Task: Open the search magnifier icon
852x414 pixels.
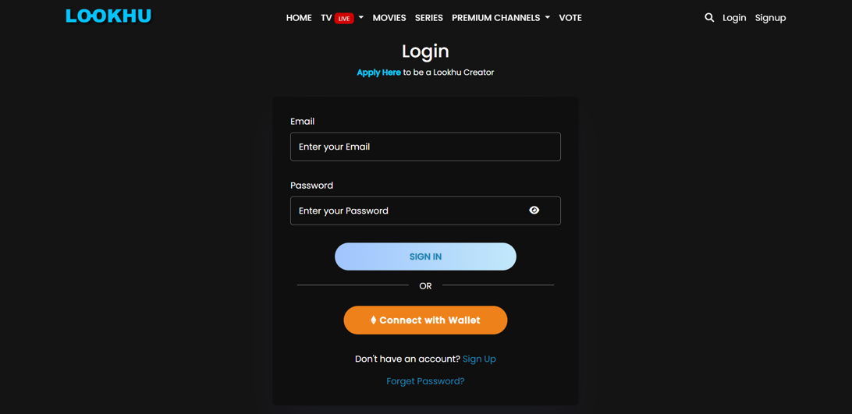Action: click(x=709, y=17)
